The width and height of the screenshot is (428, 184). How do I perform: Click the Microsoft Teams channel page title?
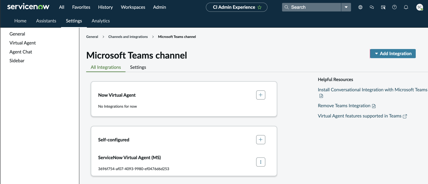tap(137, 55)
